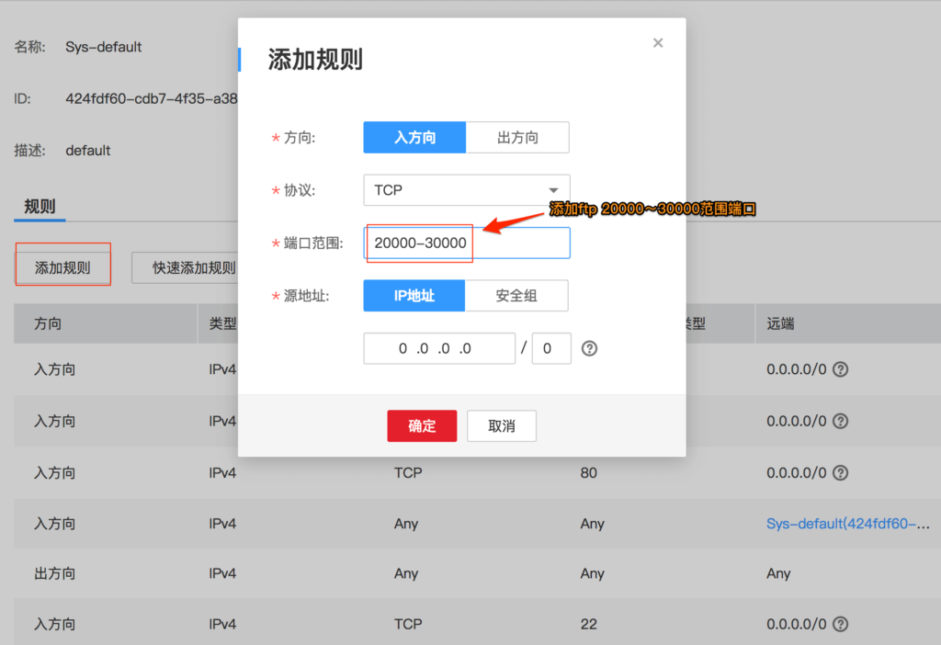Click the 添加规则 button in the background page
This screenshot has width=941, height=645.
coord(63,267)
